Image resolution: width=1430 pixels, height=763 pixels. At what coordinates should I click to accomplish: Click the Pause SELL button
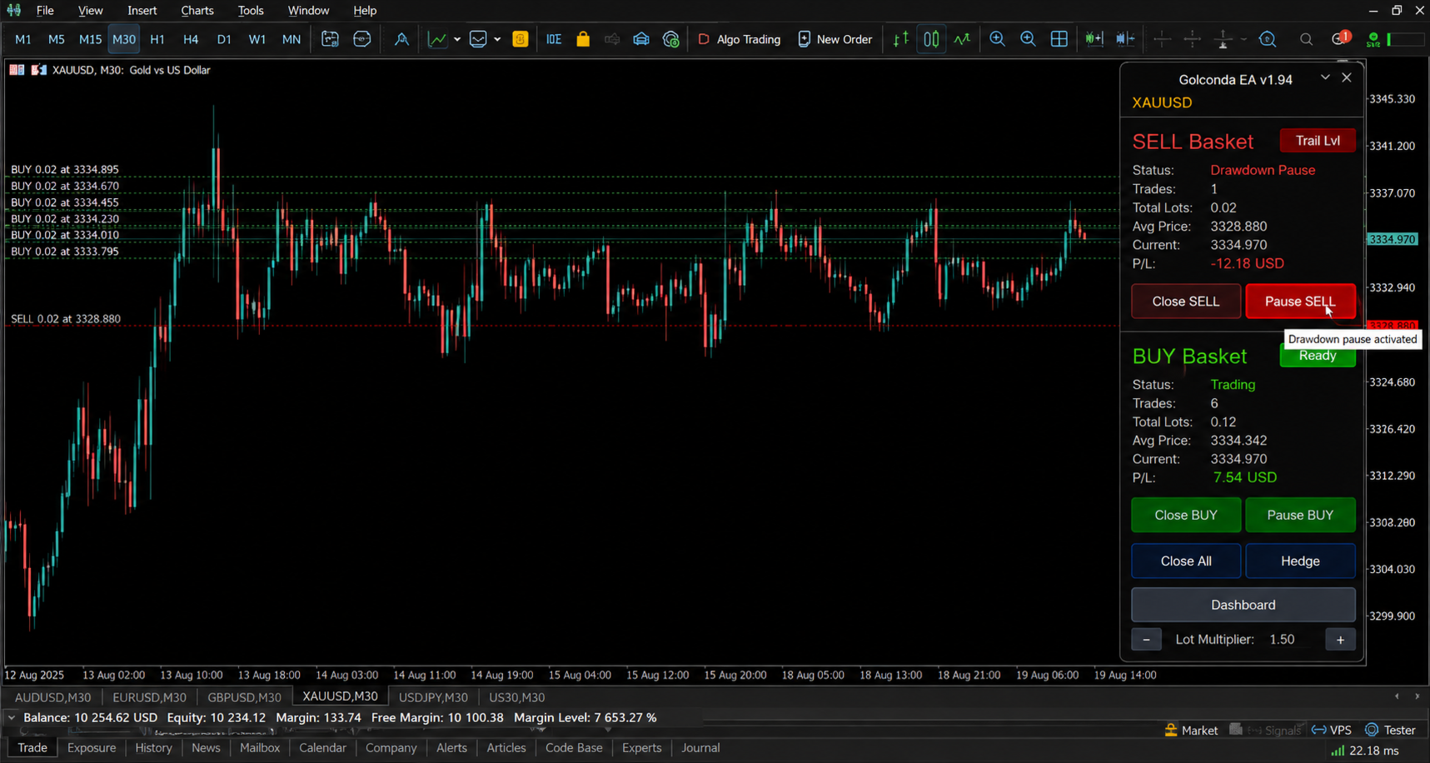pos(1300,302)
